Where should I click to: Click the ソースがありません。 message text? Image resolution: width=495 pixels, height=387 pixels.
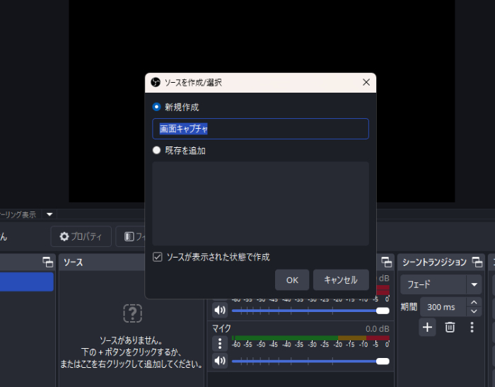132,340
